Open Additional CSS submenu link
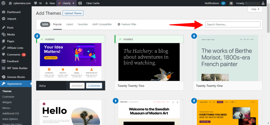The width and height of the screenshot is (270, 125). point(11,113)
